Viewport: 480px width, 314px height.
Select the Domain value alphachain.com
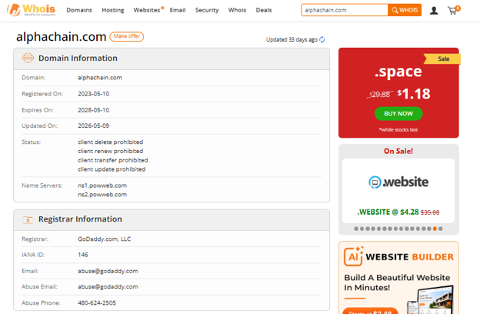click(100, 78)
